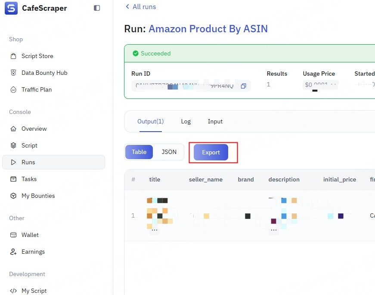Open Script Store in sidebar
375x295 pixels.
37,56
